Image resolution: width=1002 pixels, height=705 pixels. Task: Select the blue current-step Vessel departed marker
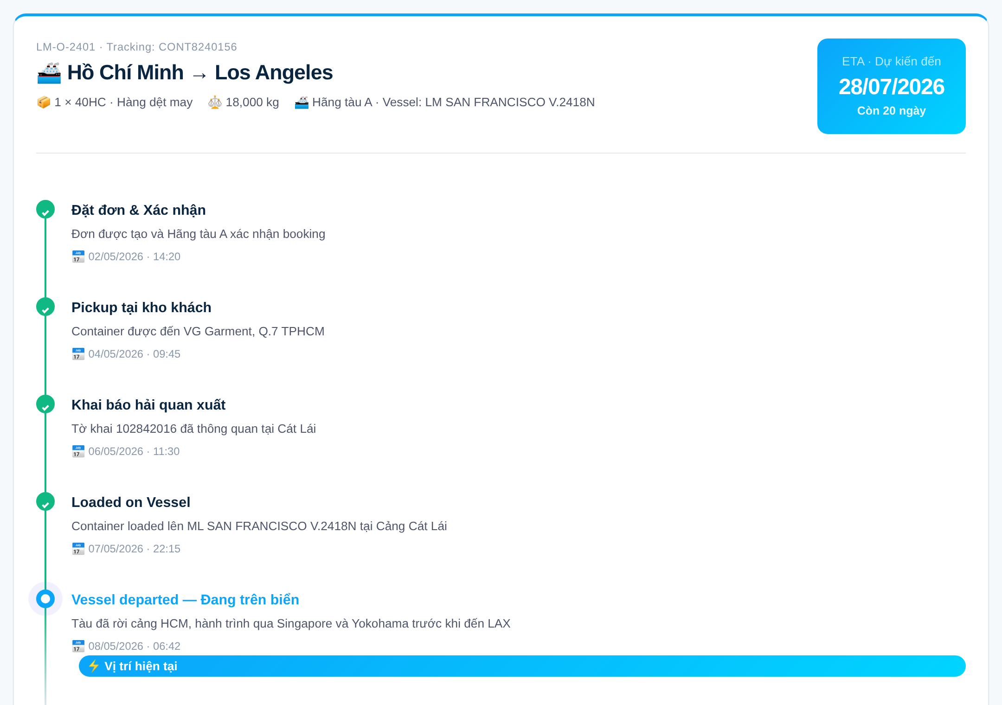(45, 599)
